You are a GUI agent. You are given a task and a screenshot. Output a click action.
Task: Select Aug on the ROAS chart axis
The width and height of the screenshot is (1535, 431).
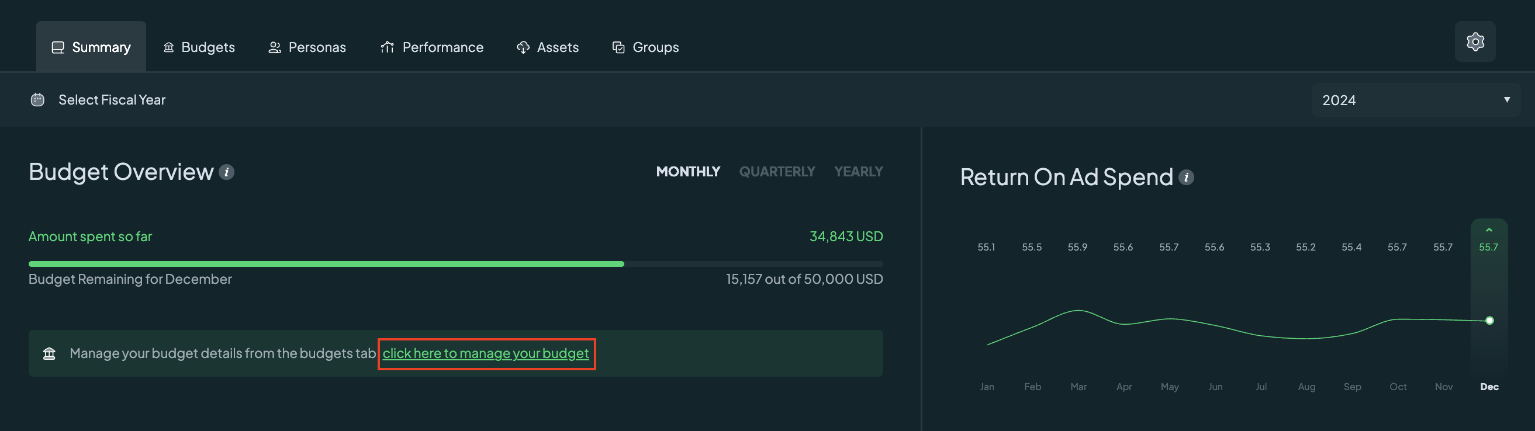tap(1306, 387)
